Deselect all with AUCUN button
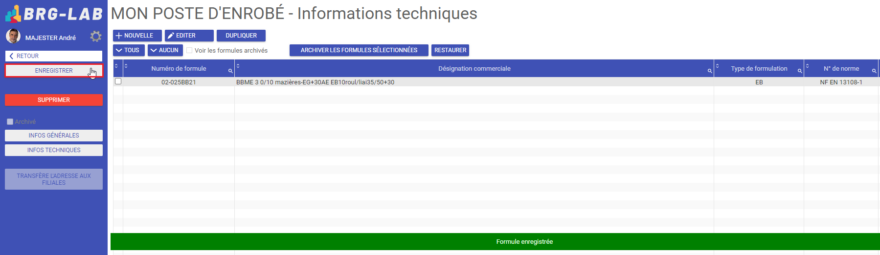This screenshot has width=880, height=255. (x=165, y=50)
